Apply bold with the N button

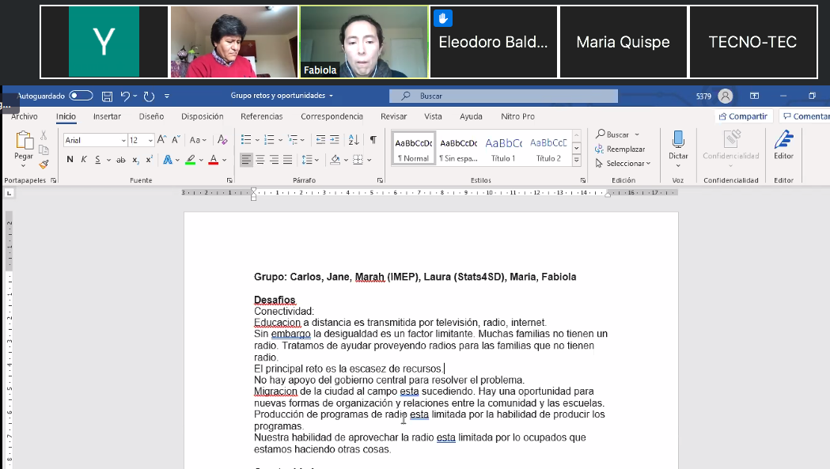coord(70,160)
